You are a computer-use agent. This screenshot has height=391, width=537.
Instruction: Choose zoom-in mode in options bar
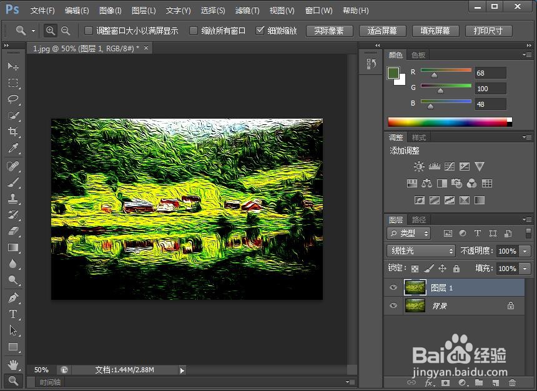pos(51,31)
